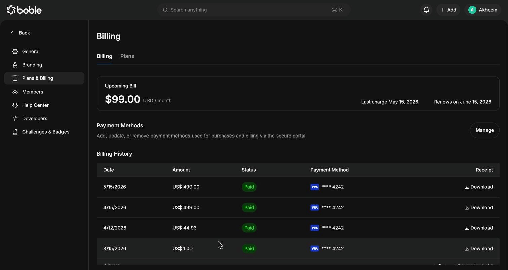Click the Payment Method column header
508x270 pixels.
click(330, 170)
